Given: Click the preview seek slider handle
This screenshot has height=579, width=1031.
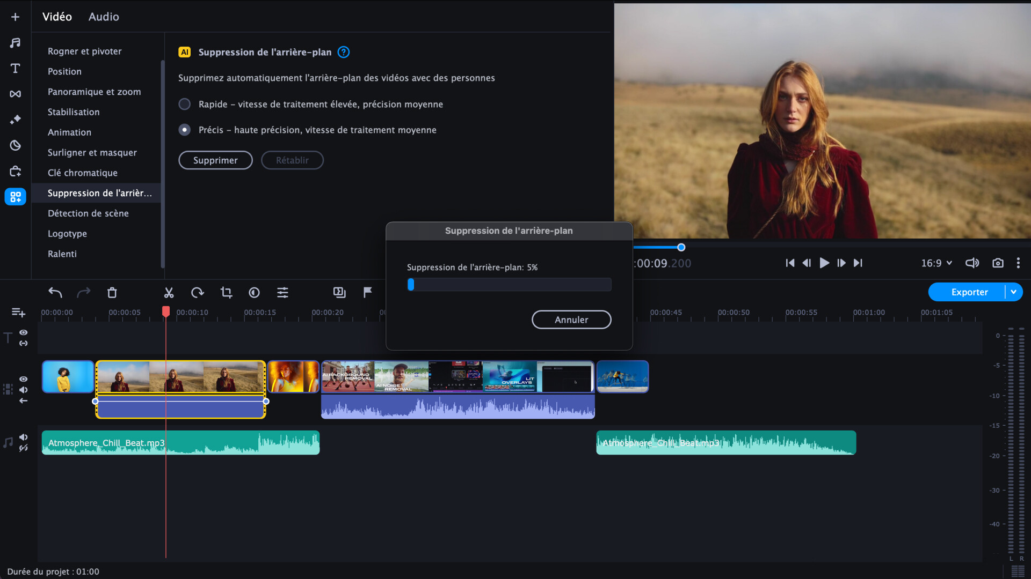Looking at the screenshot, I should [x=681, y=247].
